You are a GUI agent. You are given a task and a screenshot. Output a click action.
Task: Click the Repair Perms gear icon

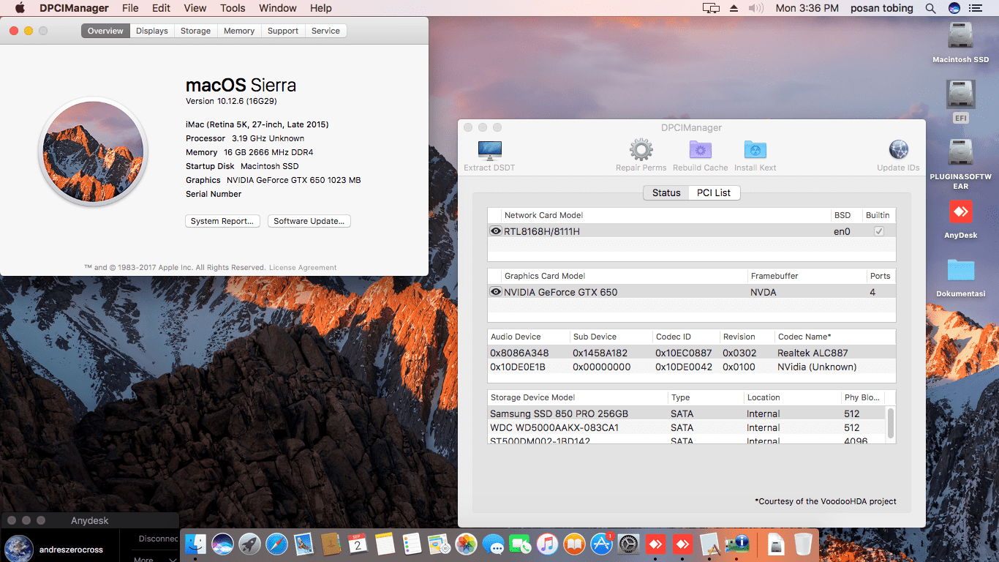[x=641, y=150]
